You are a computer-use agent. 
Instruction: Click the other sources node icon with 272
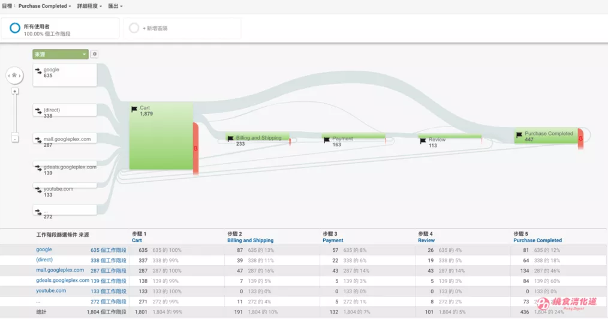pyautogui.click(x=38, y=212)
